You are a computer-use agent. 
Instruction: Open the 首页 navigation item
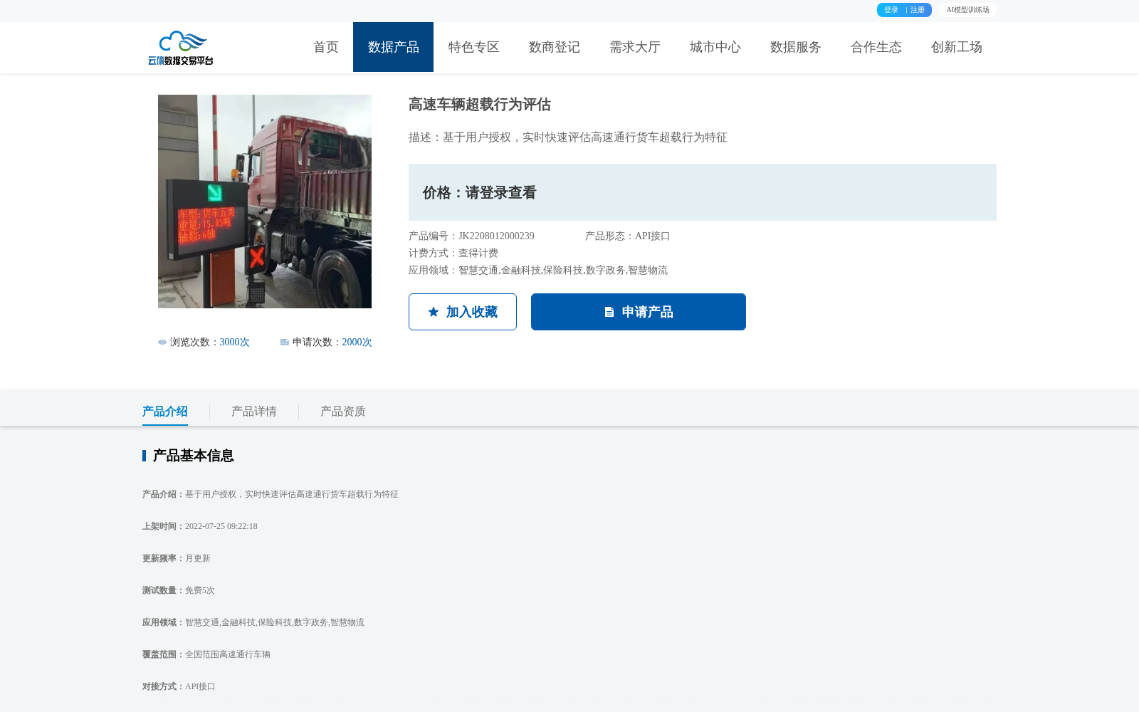pos(326,47)
